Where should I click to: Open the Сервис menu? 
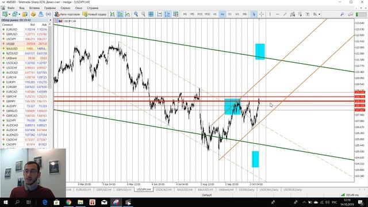66,8
